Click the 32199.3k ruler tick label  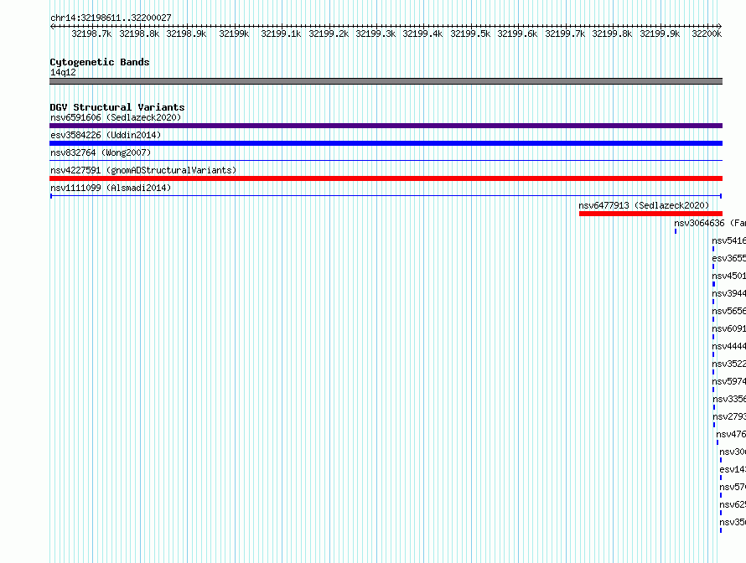(x=376, y=34)
